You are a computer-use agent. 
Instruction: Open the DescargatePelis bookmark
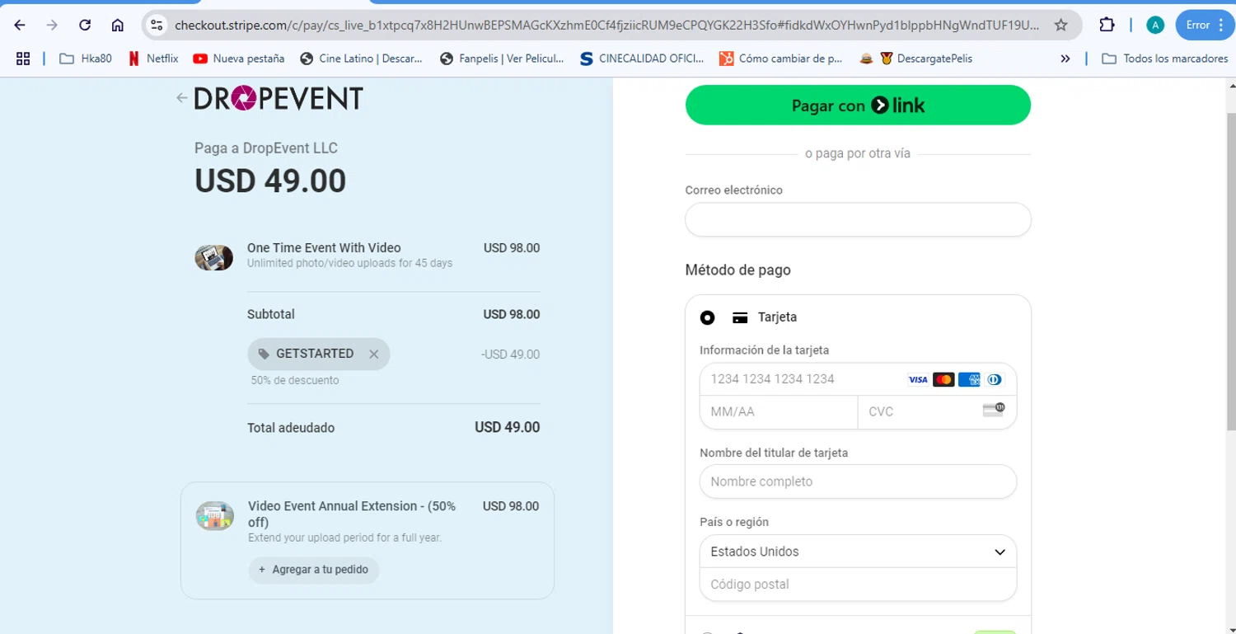pos(926,59)
